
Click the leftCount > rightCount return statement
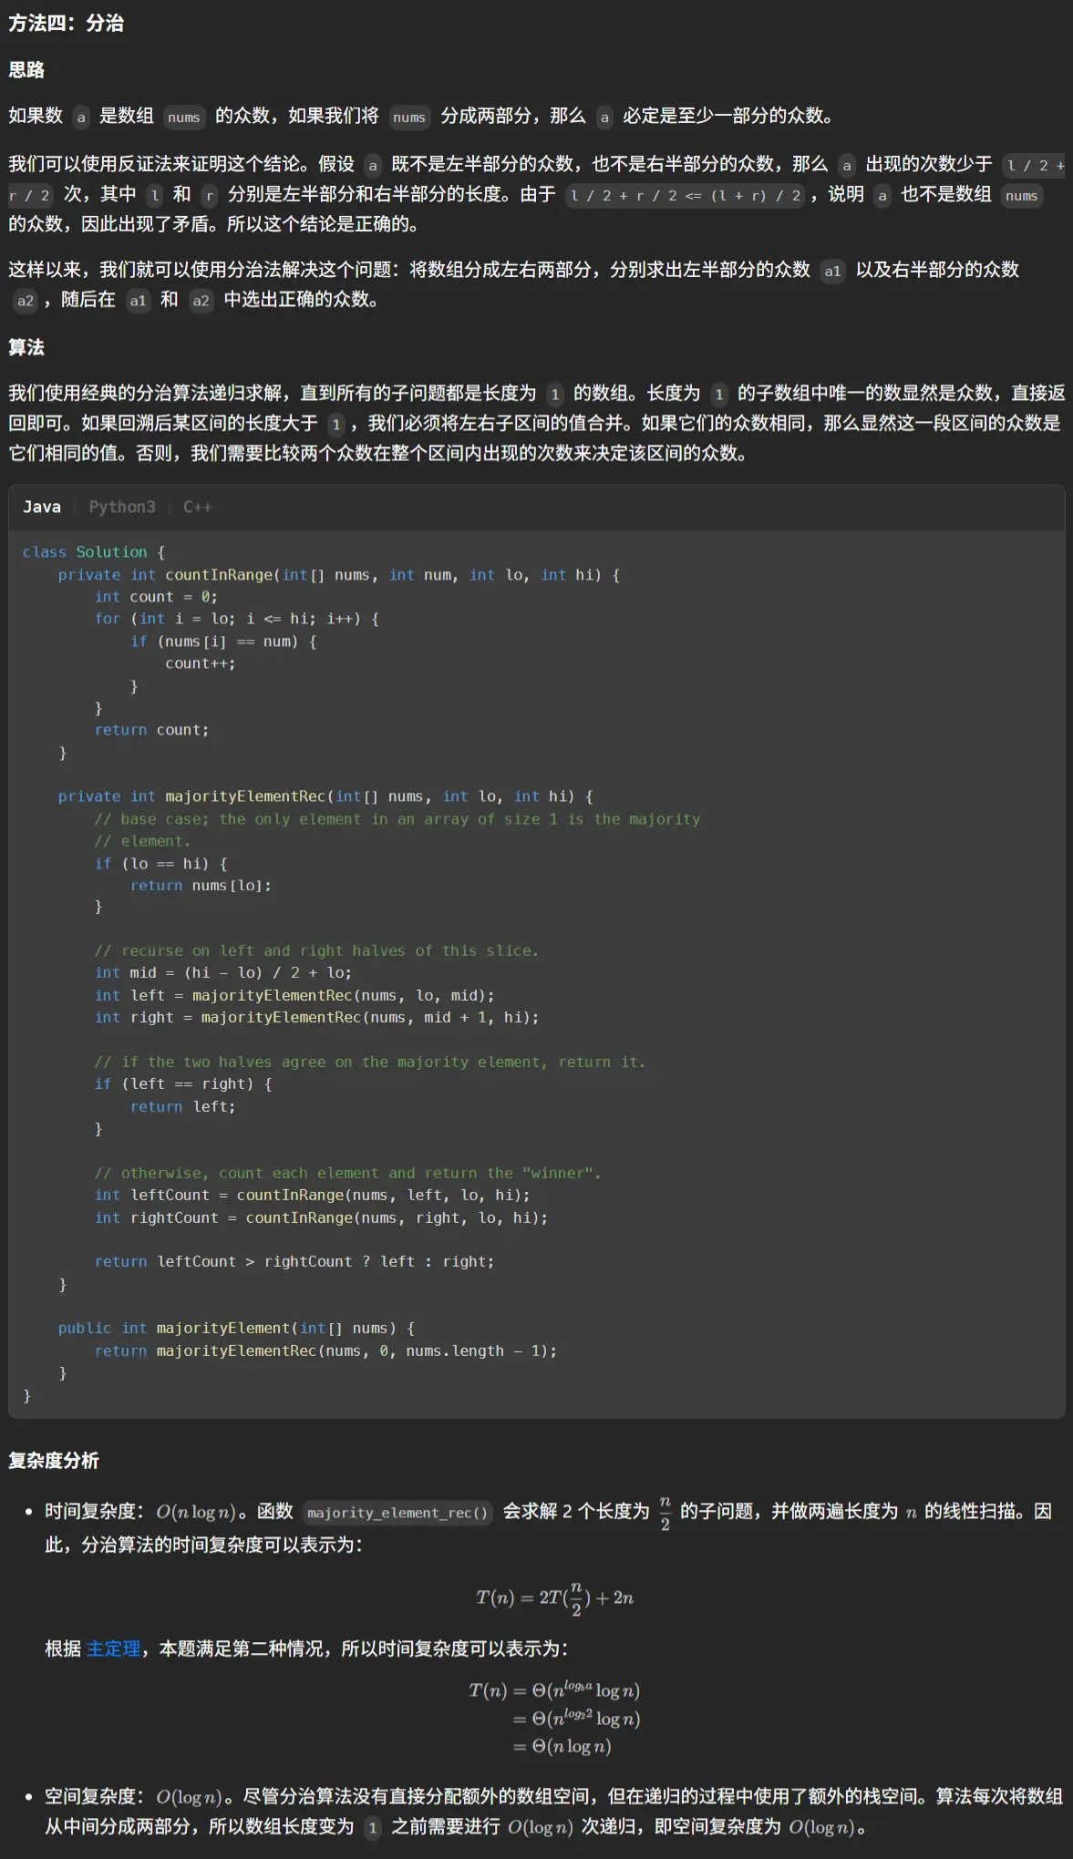coord(294,1262)
